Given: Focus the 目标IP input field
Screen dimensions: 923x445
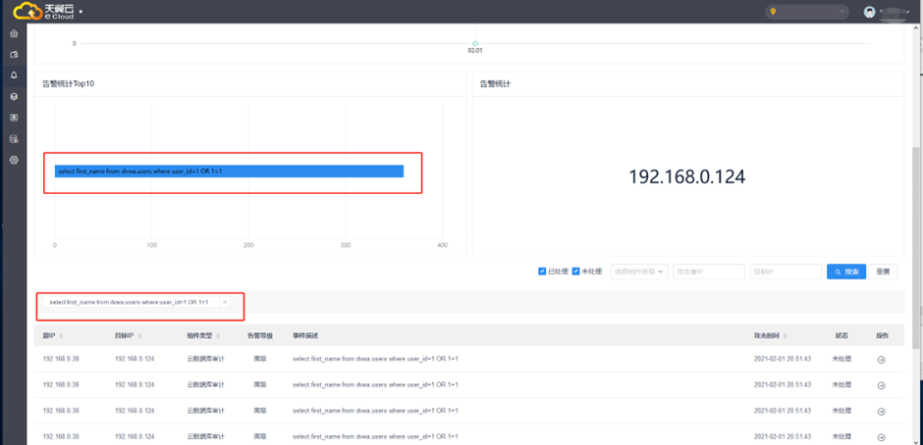Looking at the screenshot, I should pyautogui.click(x=785, y=272).
